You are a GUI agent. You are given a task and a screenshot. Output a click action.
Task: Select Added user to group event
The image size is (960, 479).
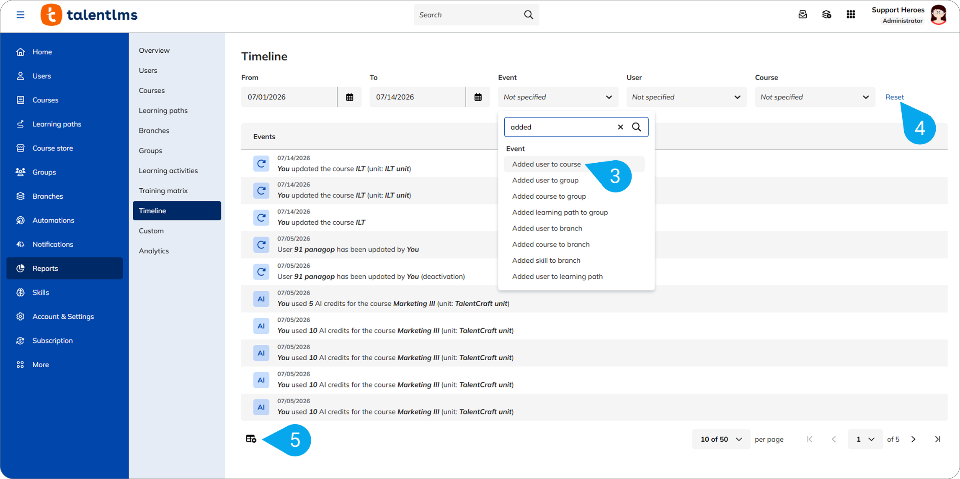(x=545, y=180)
